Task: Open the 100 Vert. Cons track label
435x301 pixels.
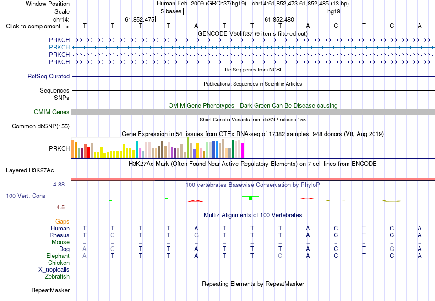Action: pyautogui.click(x=26, y=196)
